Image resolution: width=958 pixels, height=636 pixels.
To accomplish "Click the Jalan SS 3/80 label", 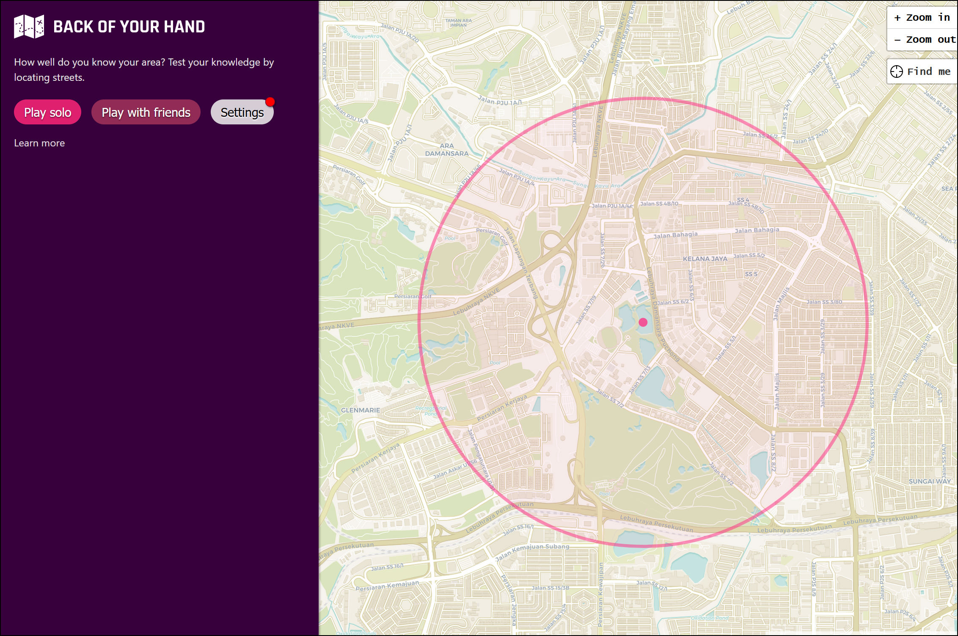I will [824, 302].
